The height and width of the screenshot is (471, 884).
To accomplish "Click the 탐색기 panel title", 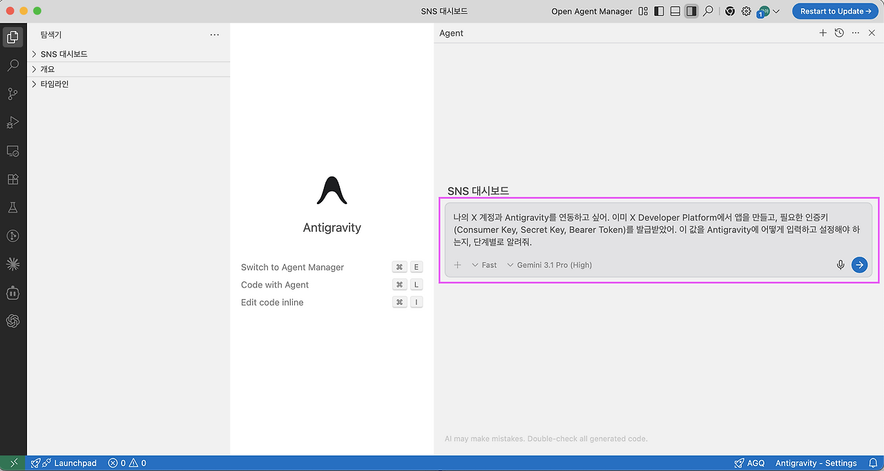I will pos(51,34).
